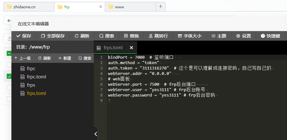Image resolution: width=287 pixels, height=140 pixels.
Task: Switch to the www folder tab
Action: pos(130,7)
